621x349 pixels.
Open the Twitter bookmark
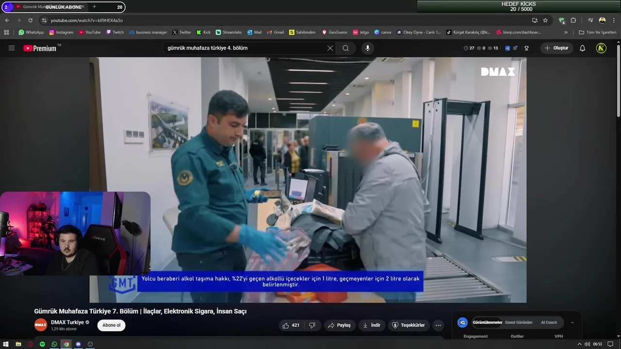point(182,32)
